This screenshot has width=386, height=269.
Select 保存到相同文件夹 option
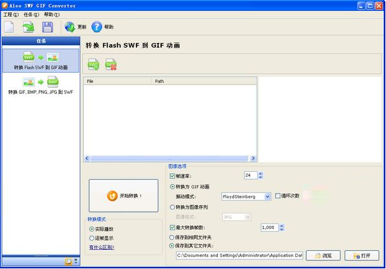(x=191, y=237)
